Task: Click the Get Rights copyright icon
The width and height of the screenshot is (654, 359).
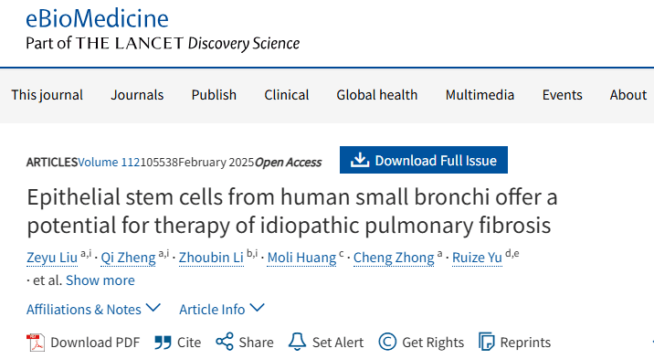Action: point(387,342)
